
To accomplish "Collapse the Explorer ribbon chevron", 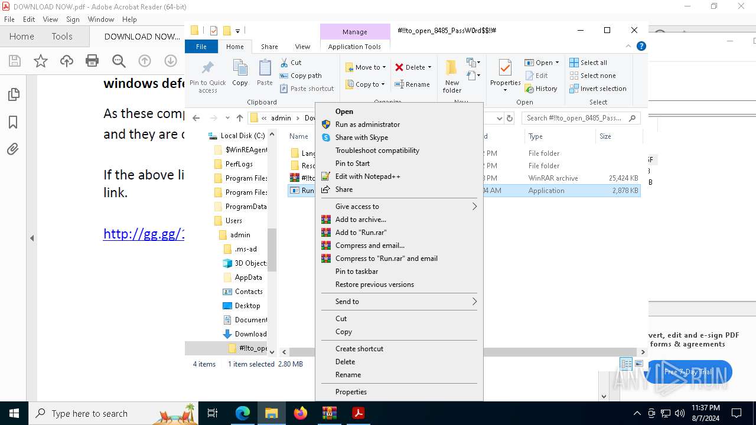I will pos(629,46).
